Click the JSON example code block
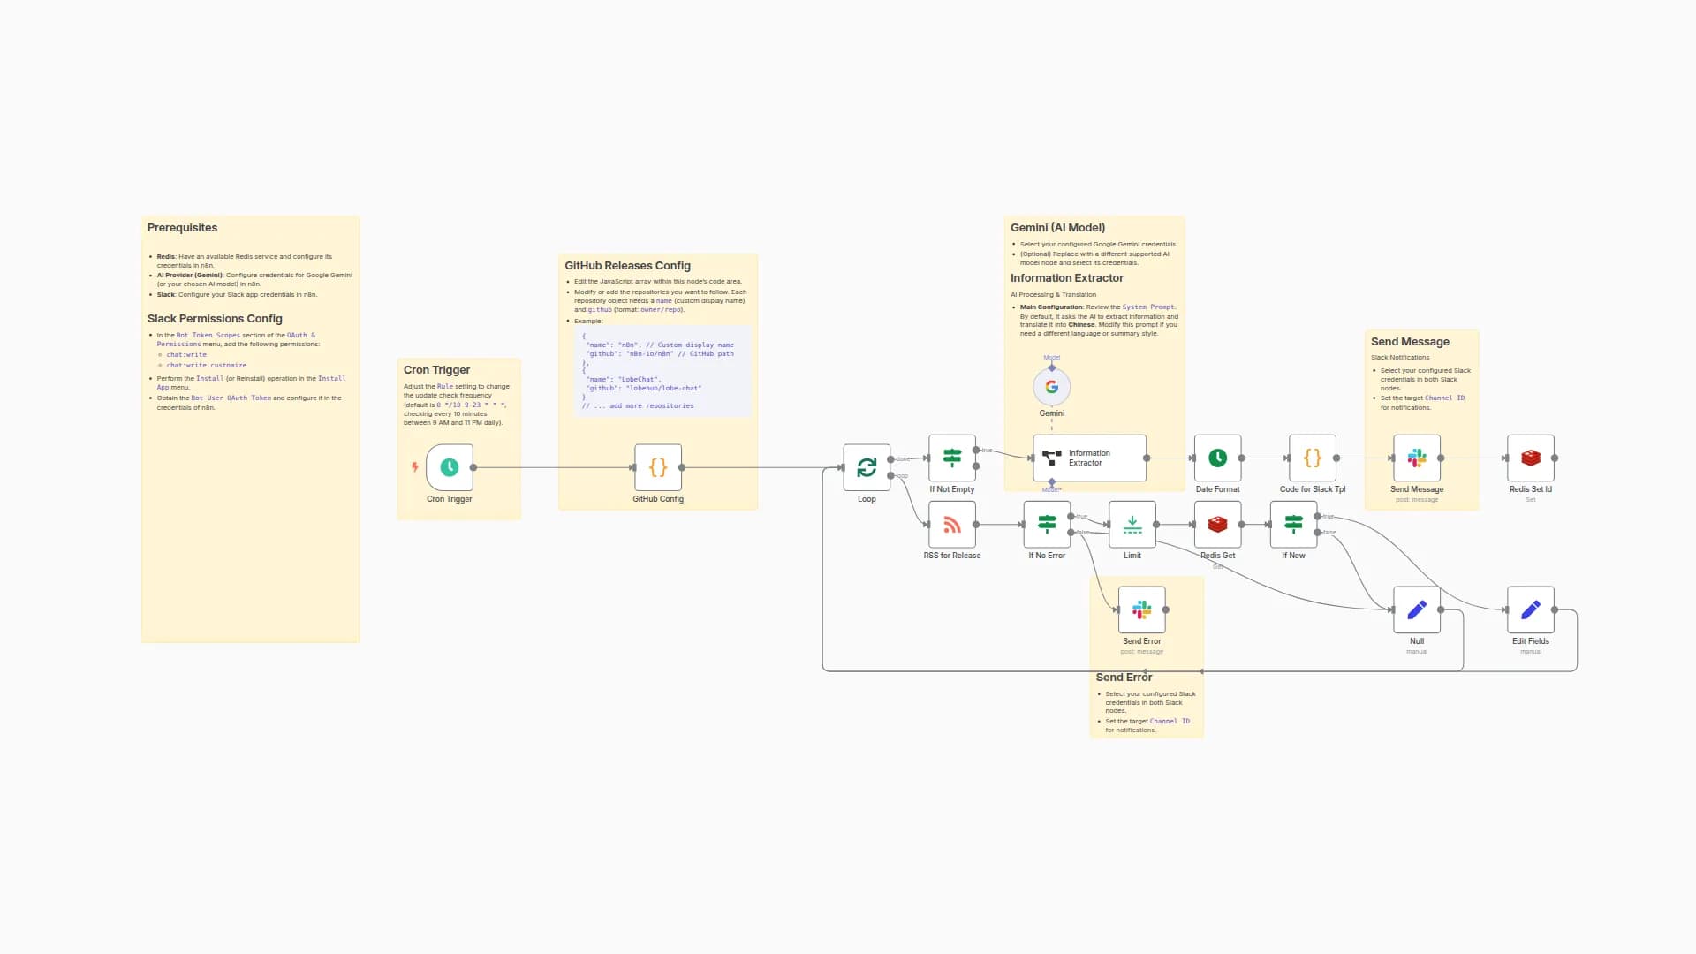This screenshot has width=1696, height=954. [x=662, y=371]
